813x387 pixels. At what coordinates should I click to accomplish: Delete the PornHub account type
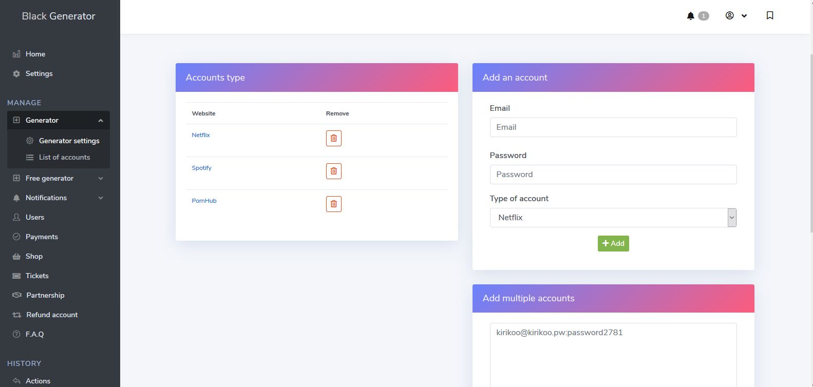[x=333, y=203]
